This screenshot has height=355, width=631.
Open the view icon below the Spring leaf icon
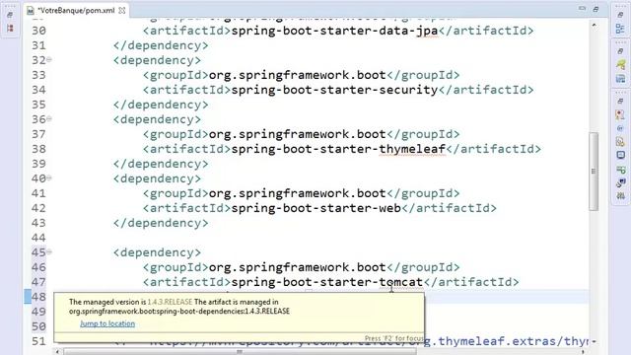click(620, 78)
